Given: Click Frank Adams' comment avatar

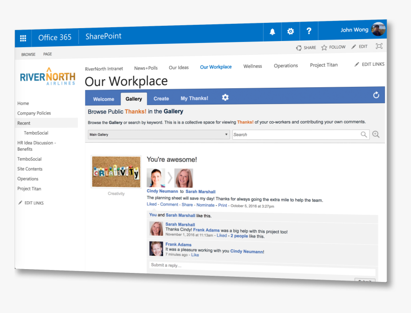Looking at the screenshot, I should click(x=156, y=249).
